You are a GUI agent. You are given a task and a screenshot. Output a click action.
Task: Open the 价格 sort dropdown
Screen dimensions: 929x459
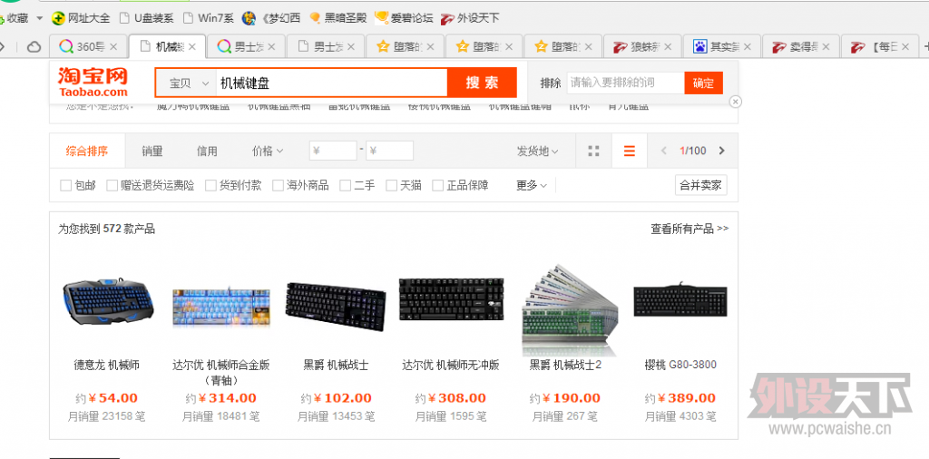(268, 151)
